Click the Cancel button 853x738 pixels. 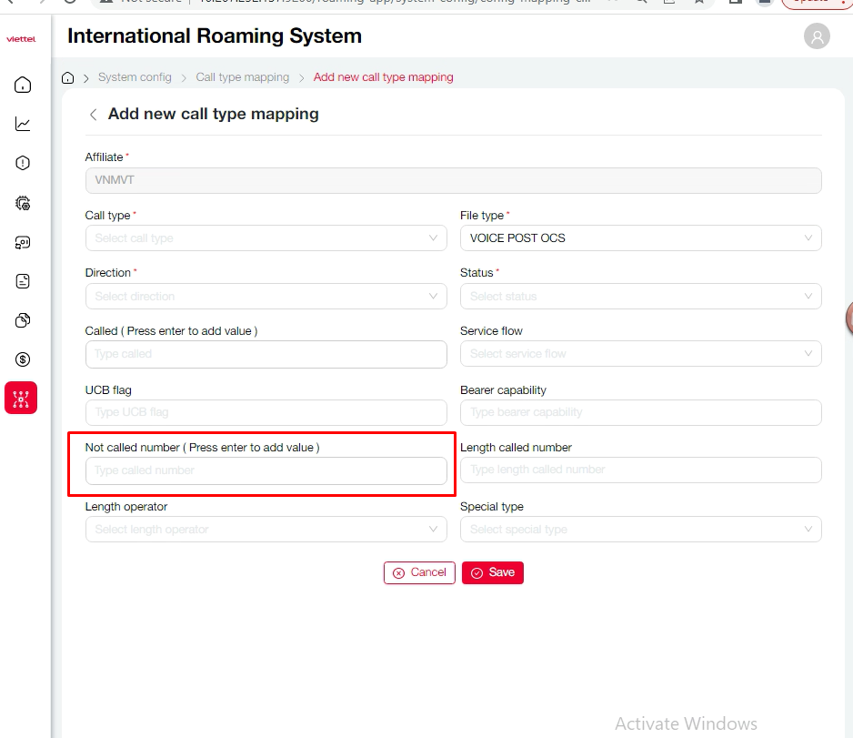[x=419, y=572]
